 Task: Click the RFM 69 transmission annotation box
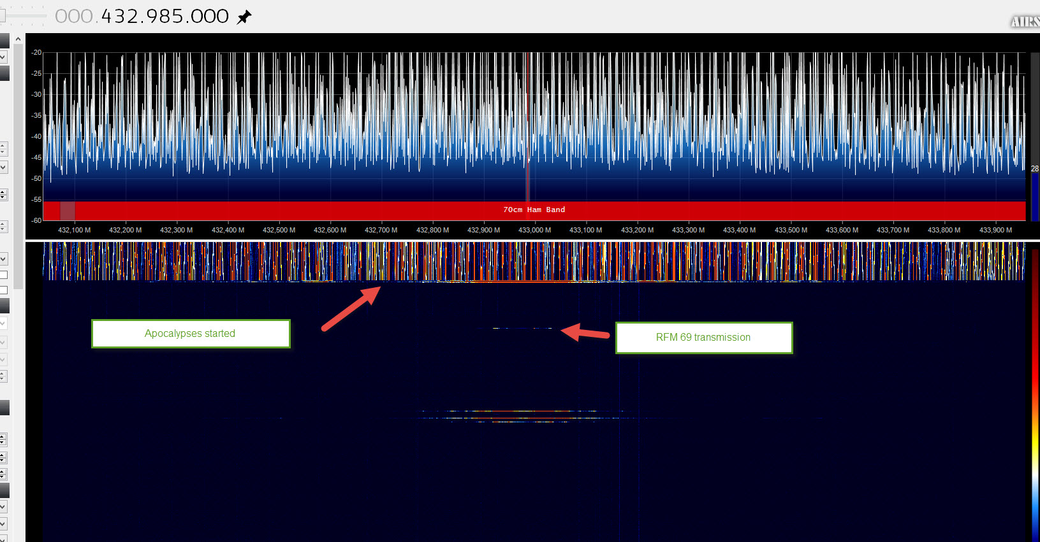703,338
